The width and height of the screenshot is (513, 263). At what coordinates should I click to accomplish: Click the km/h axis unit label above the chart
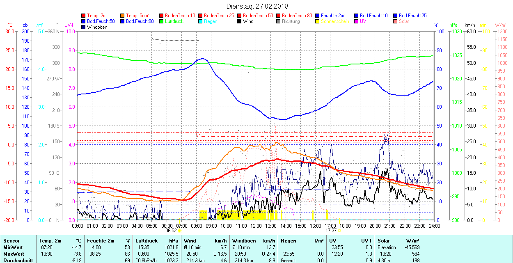point(469,25)
